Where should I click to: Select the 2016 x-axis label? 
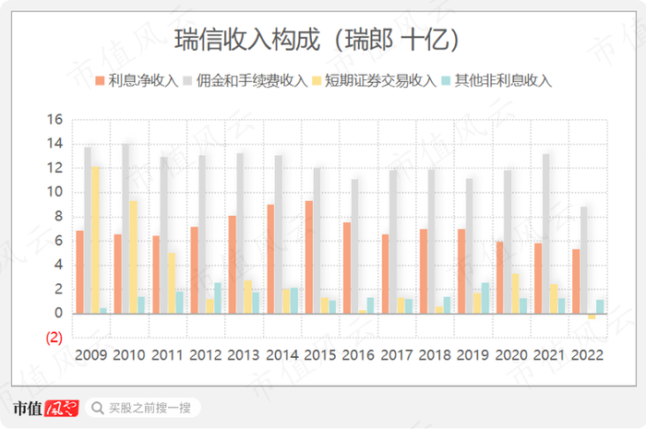(358, 355)
